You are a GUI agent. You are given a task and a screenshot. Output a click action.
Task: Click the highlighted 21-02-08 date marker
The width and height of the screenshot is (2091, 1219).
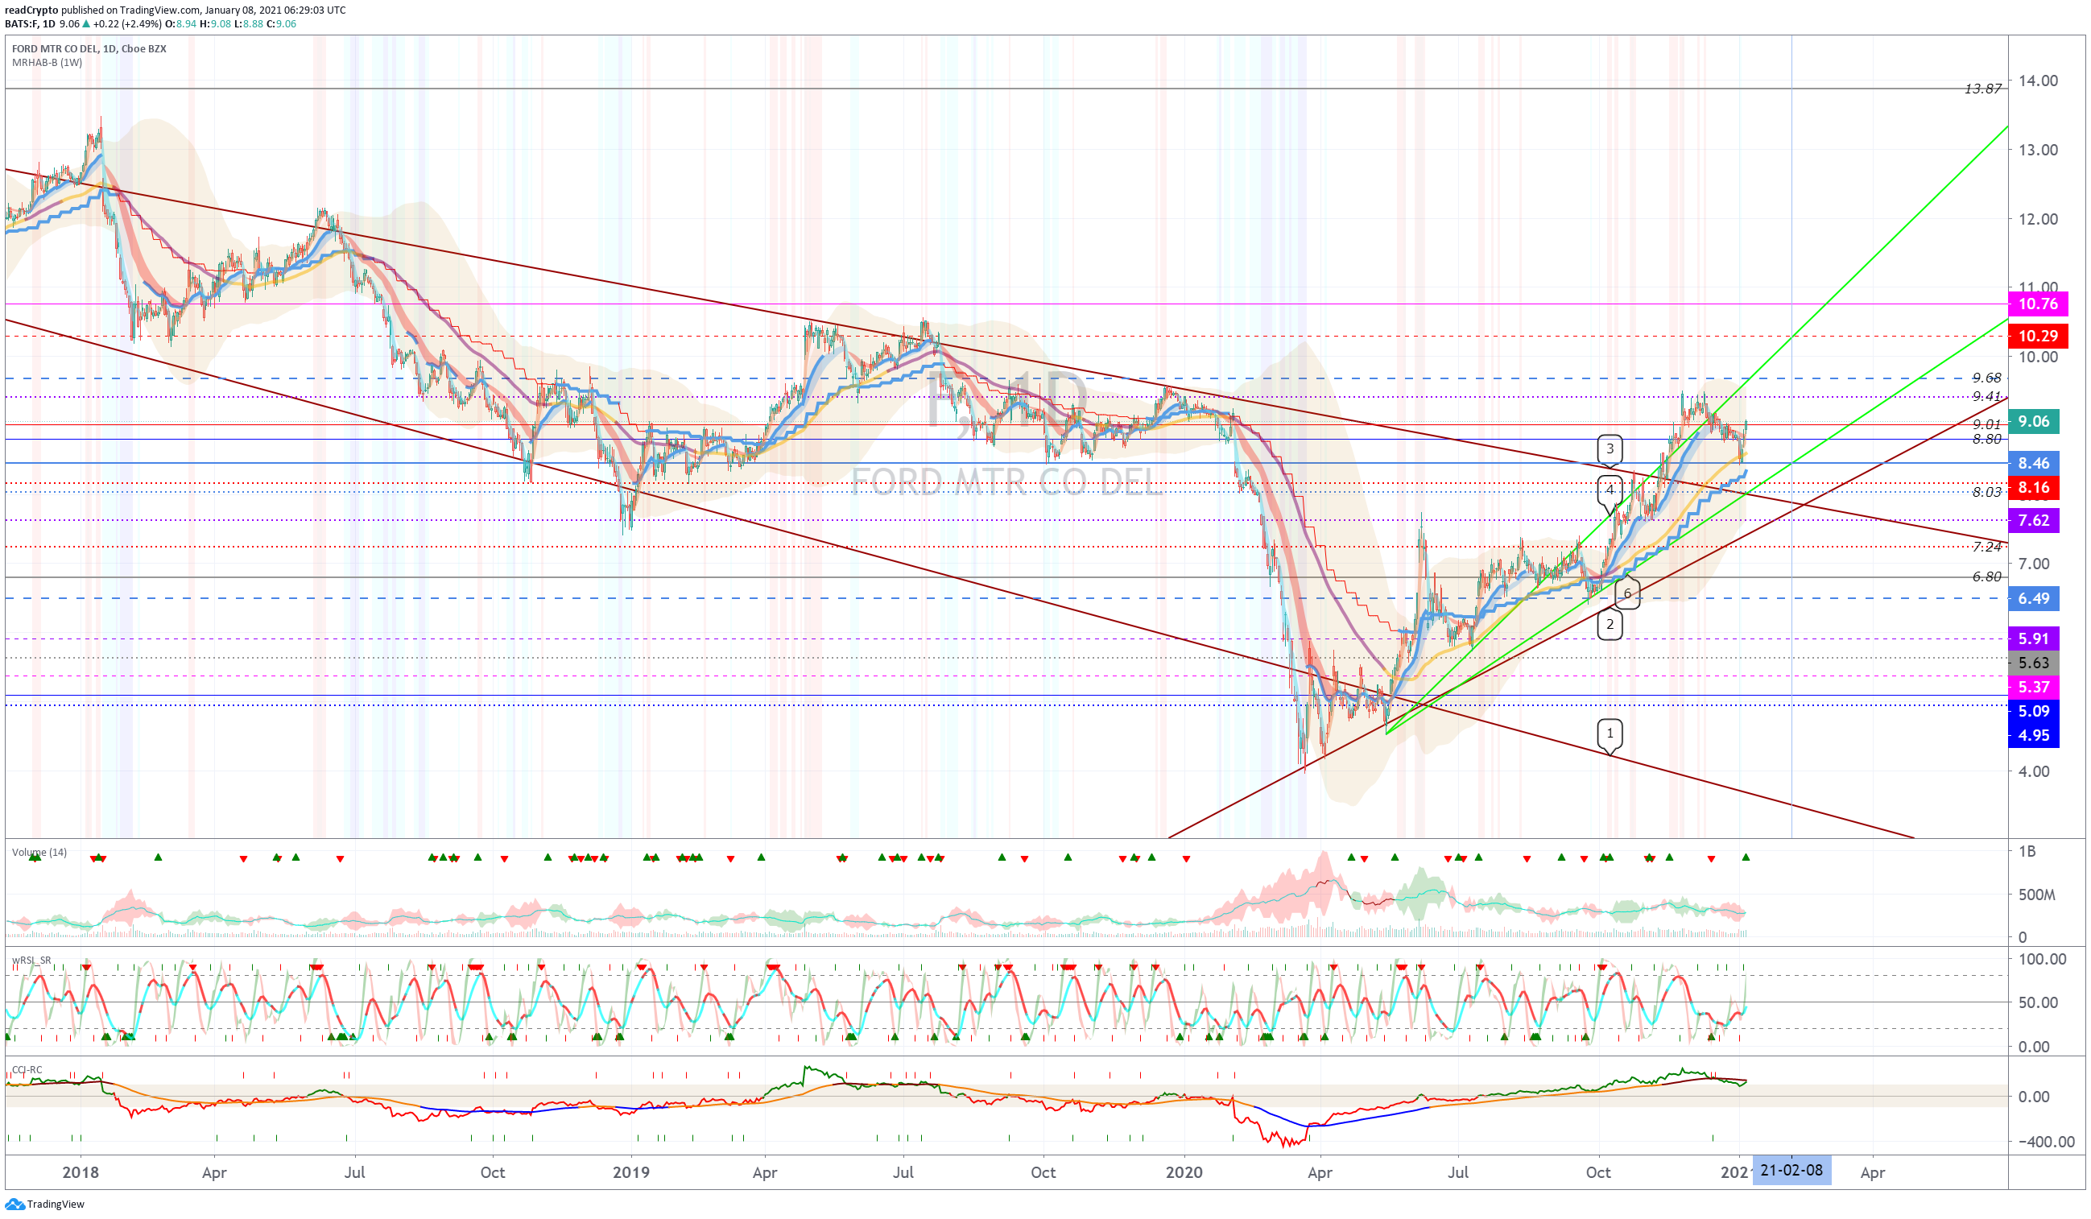[1791, 1170]
